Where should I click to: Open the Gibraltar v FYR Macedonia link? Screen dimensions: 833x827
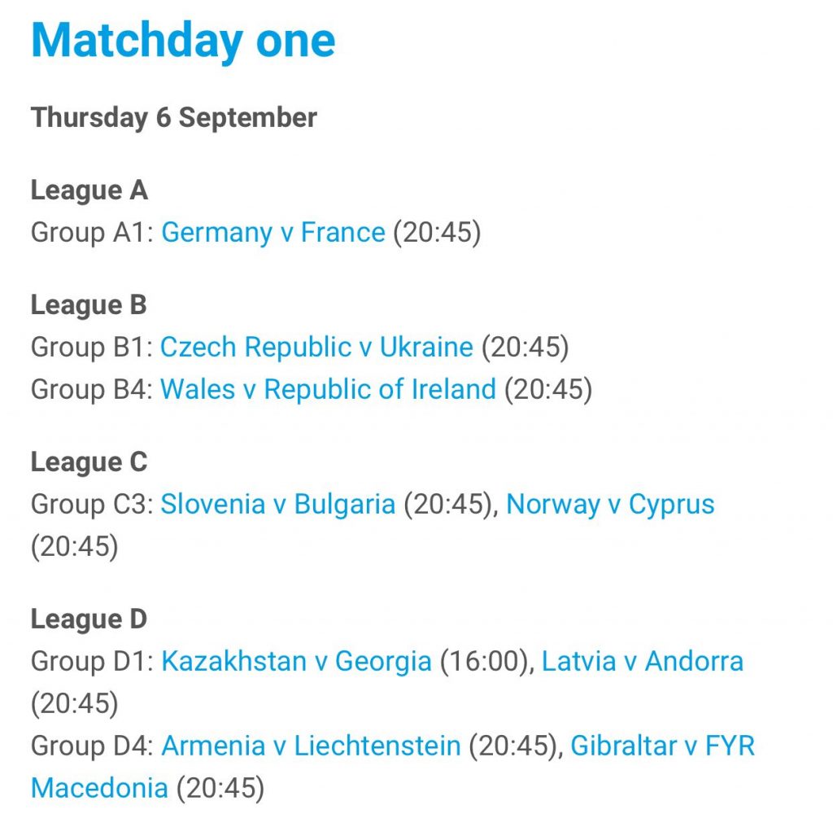[x=662, y=746]
